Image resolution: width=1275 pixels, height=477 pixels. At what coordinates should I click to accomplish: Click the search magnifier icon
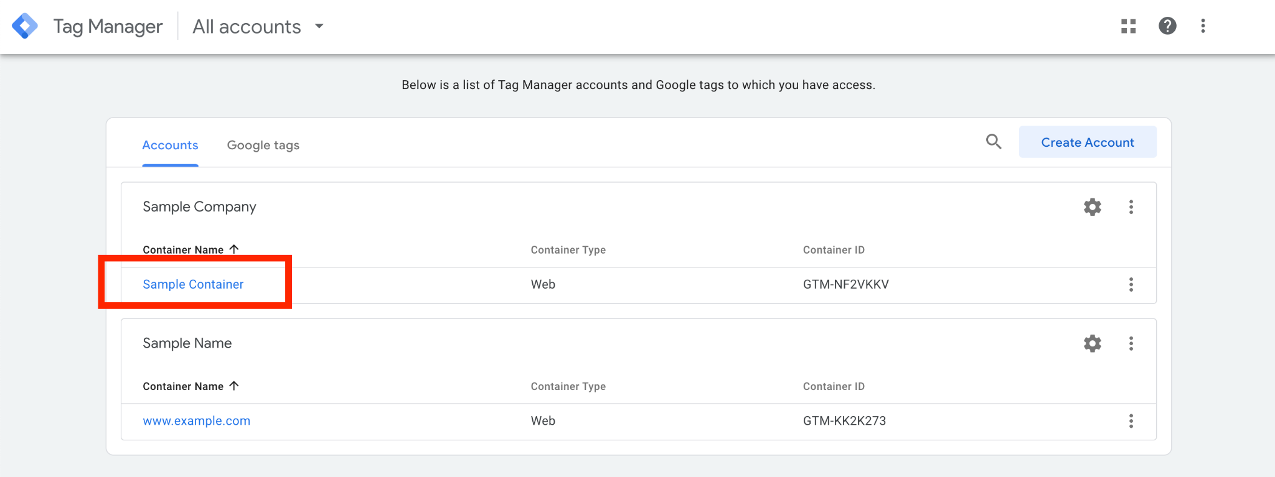click(994, 142)
